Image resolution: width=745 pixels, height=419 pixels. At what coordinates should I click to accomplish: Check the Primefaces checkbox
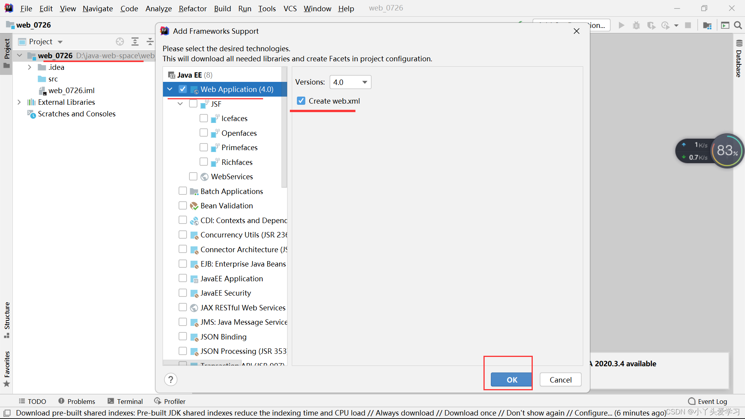point(204,147)
